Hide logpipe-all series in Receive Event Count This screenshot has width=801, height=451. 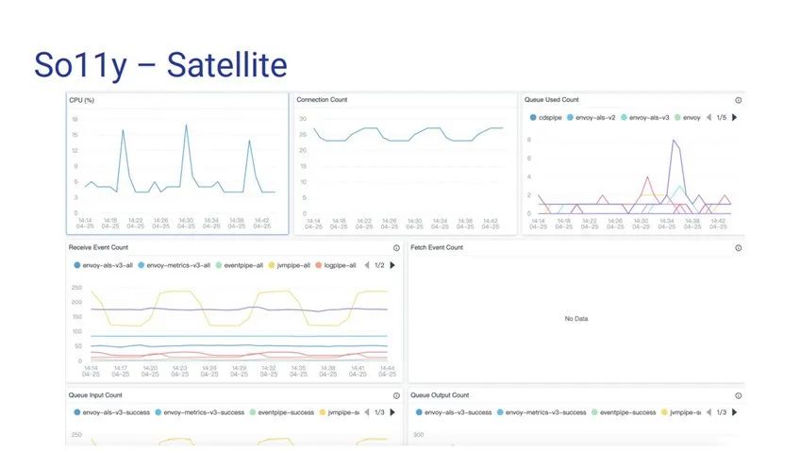click(336, 265)
